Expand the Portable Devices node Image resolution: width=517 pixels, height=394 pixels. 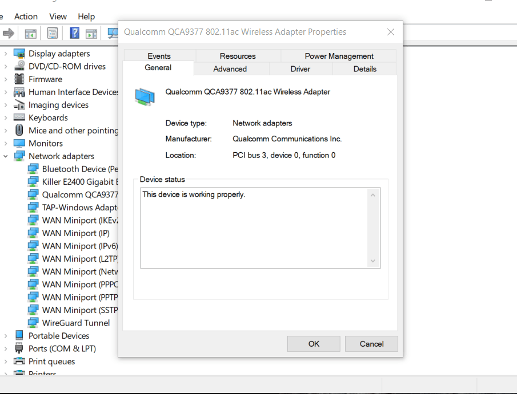6,335
